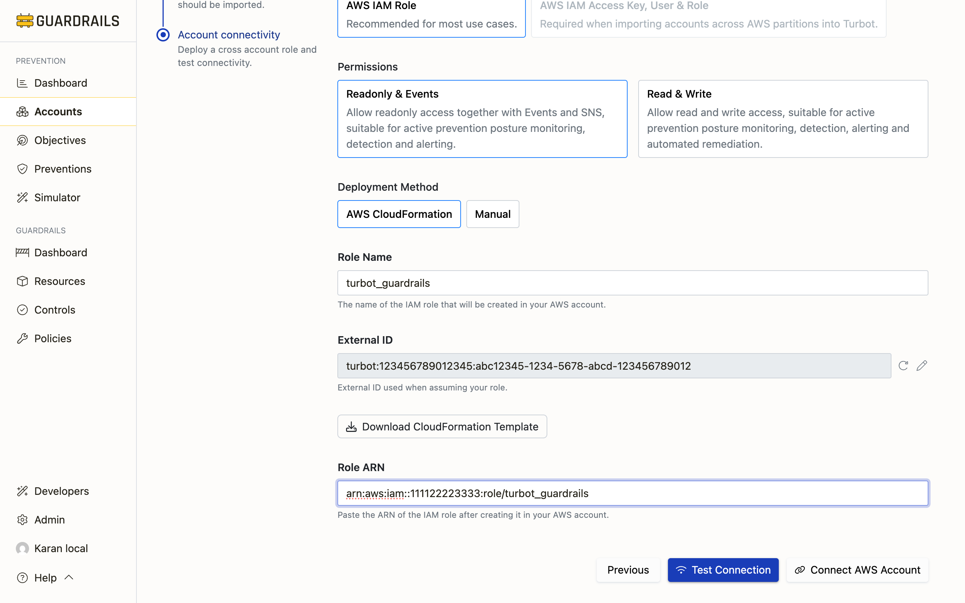Viewport: 965px width, 603px height.
Task: Click into the Role Name input field
Action: click(x=633, y=283)
